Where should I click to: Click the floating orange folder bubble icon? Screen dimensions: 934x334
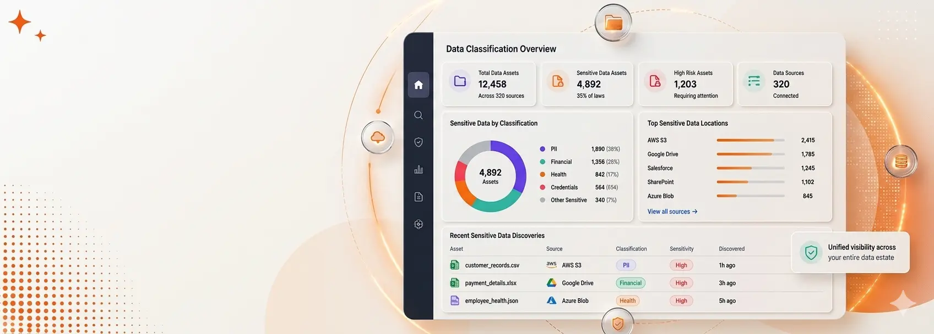(613, 23)
